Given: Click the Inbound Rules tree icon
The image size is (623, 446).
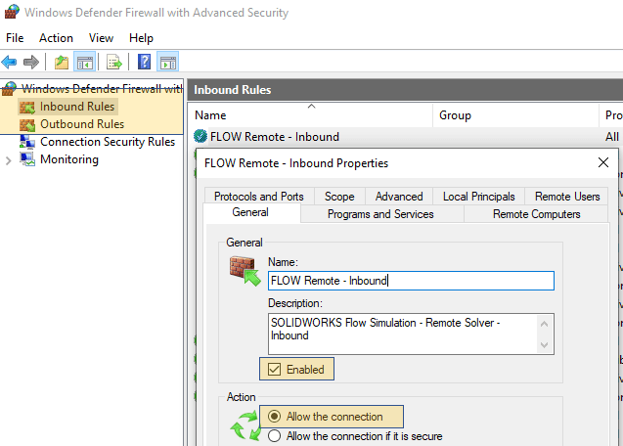Looking at the screenshot, I should 27,107.
